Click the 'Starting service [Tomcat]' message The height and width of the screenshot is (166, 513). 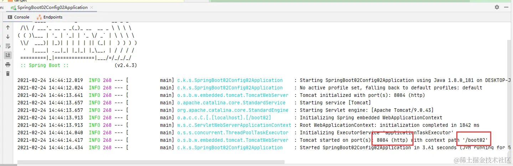pyautogui.click(x=335, y=103)
